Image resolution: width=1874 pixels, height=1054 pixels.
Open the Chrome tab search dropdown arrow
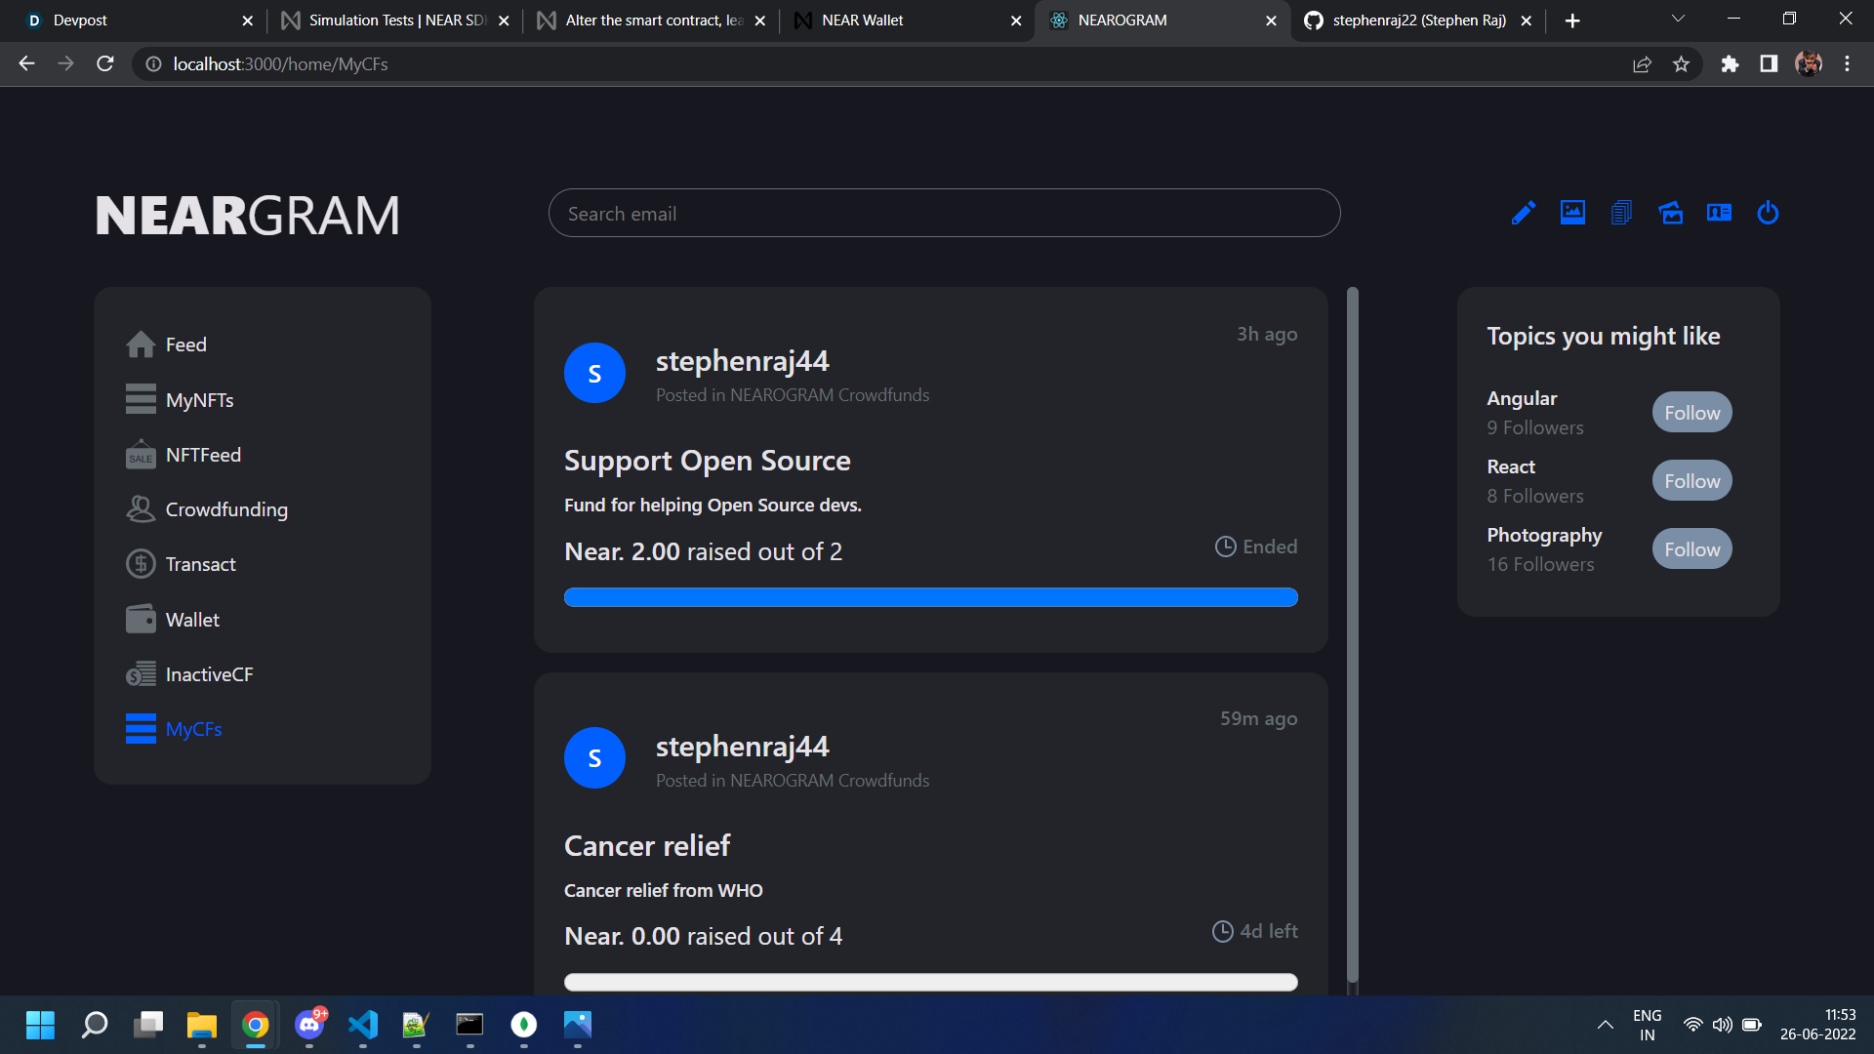[x=1678, y=20]
